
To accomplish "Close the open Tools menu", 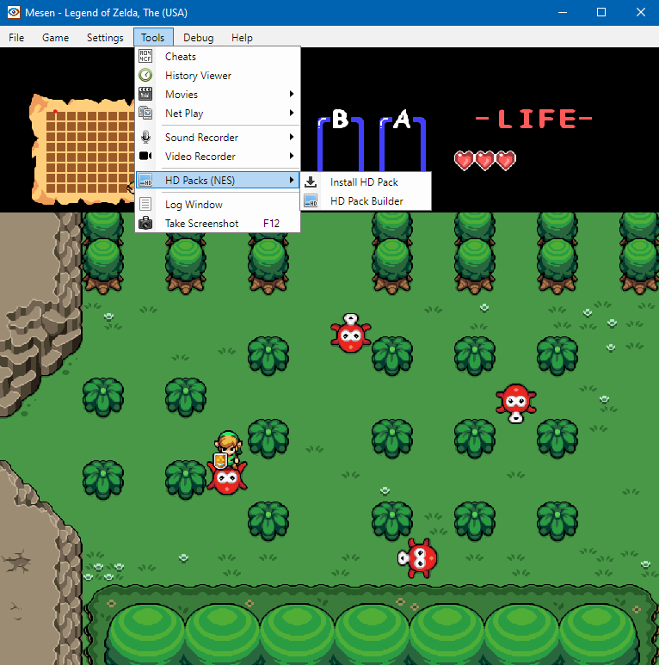I will click(153, 37).
